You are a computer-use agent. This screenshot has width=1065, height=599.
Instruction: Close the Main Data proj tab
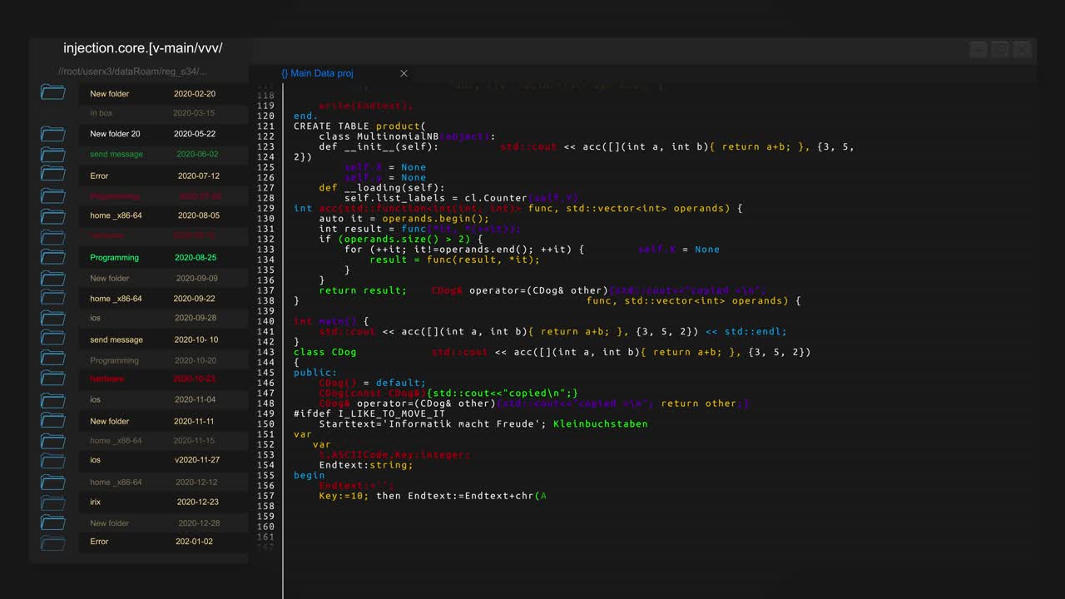click(404, 73)
